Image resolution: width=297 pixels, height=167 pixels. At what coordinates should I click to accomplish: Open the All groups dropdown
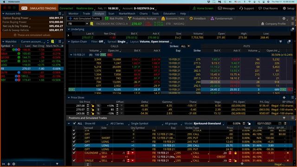(173, 123)
